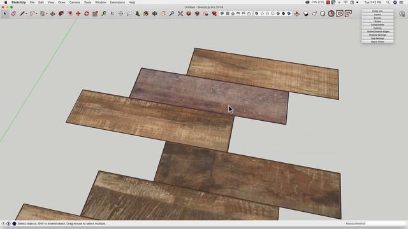Open the Extension Warehouse
Viewport: 408px width, 229px height.
pyautogui.click(x=197, y=13)
